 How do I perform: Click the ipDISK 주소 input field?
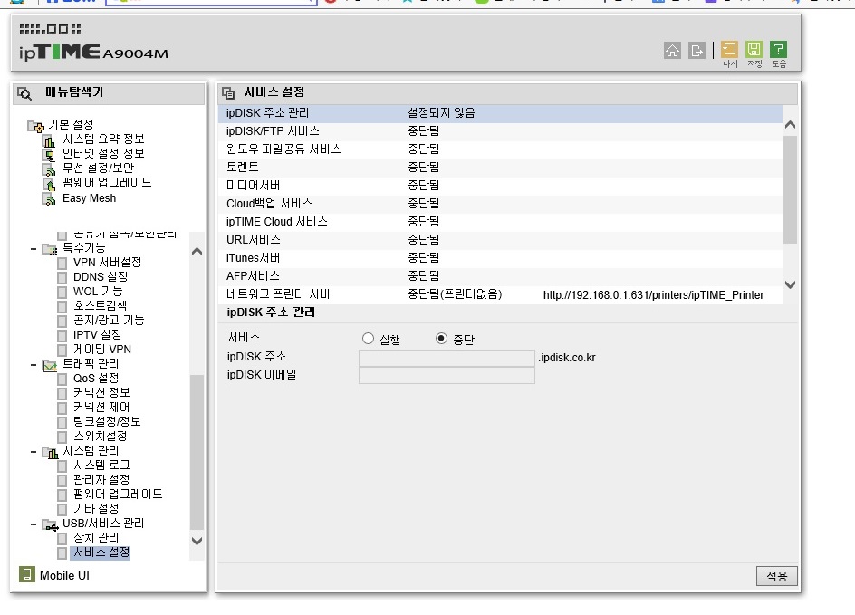coord(447,358)
